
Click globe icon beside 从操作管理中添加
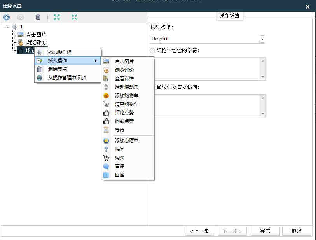[x=40, y=78]
